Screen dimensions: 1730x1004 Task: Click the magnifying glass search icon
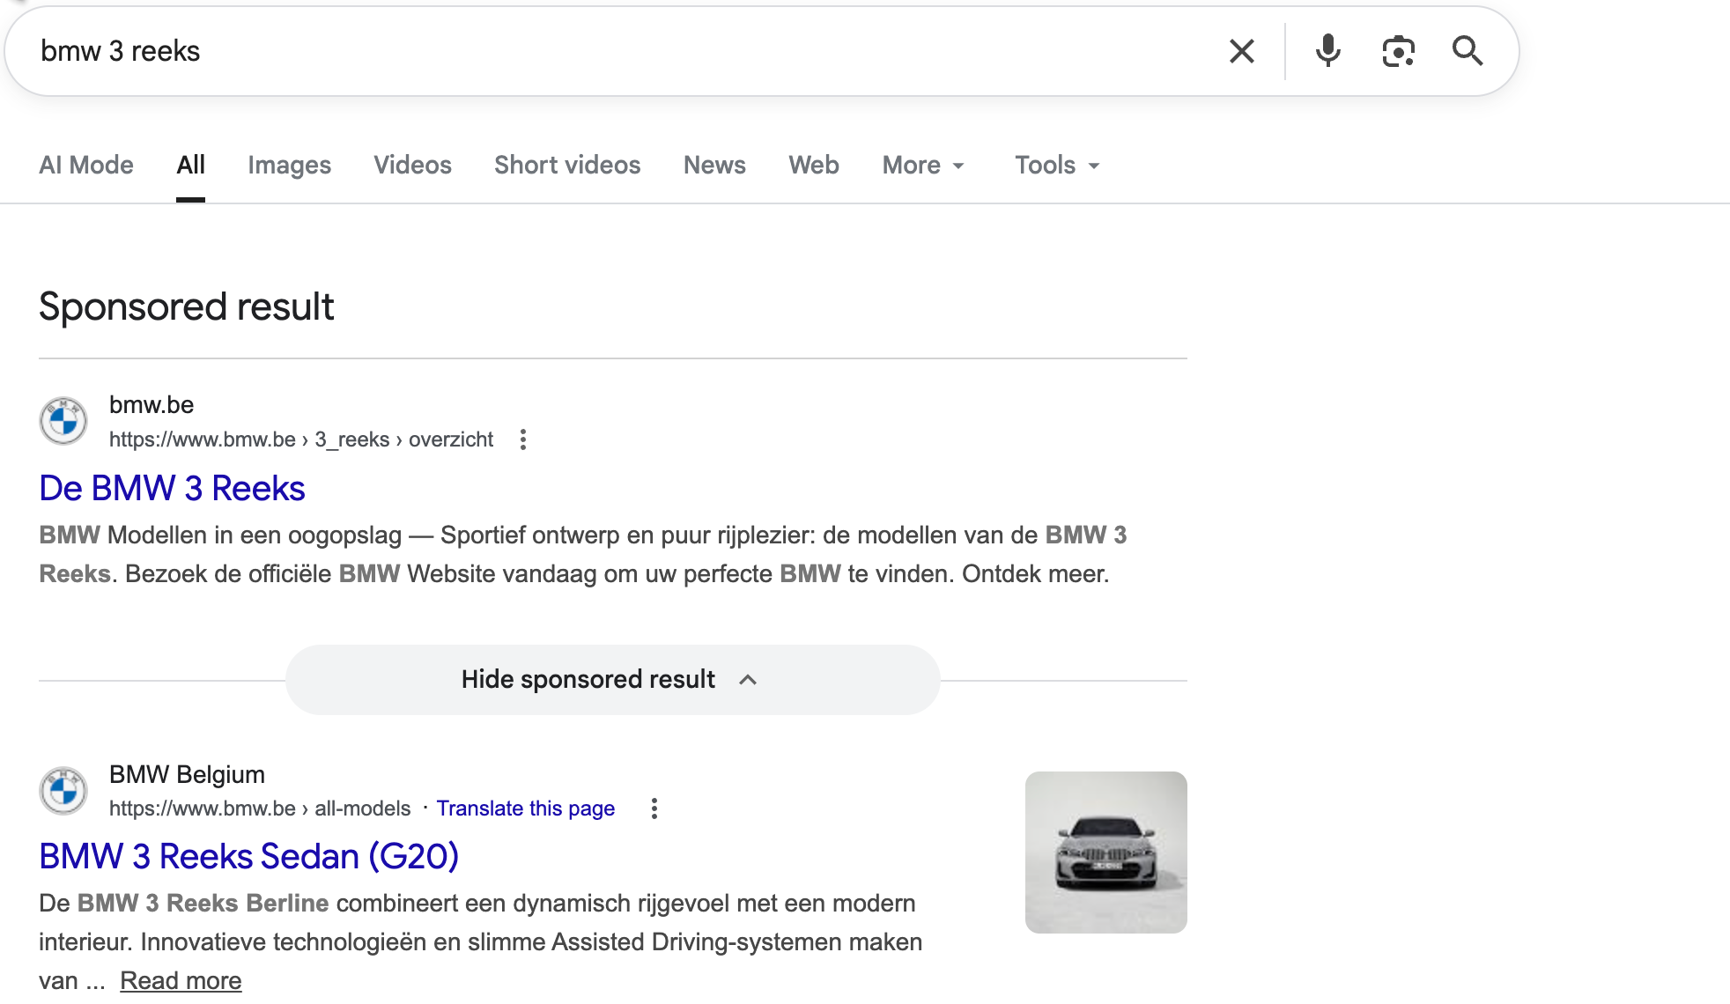(1468, 51)
